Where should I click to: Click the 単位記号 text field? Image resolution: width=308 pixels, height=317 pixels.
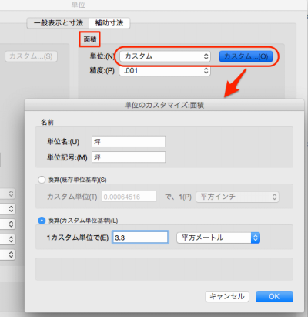pyautogui.click(x=129, y=157)
